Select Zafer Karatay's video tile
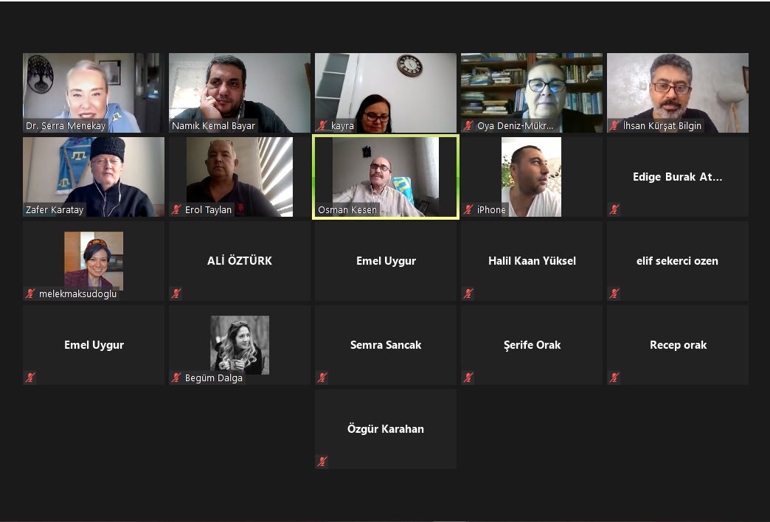The width and height of the screenshot is (770, 522). [94, 177]
